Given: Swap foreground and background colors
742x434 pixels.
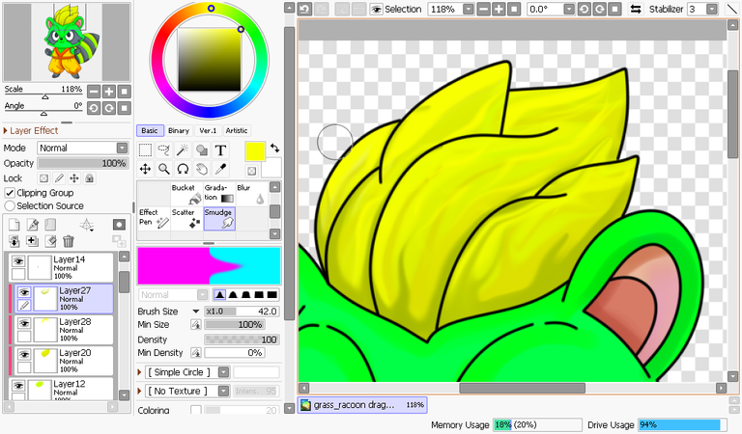Looking at the screenshot, I should click(x=275, y=148).
